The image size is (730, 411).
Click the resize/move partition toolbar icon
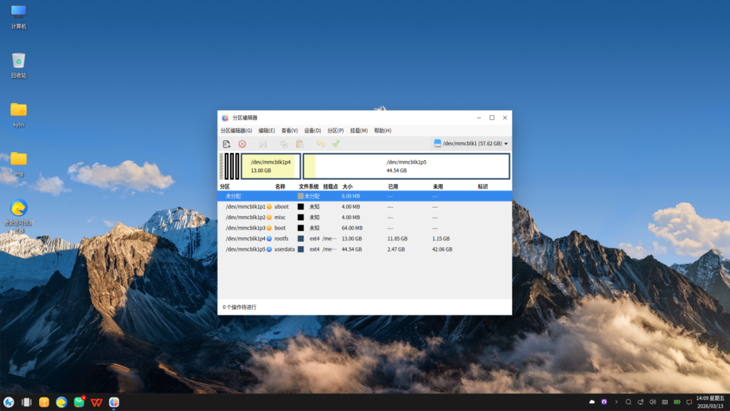pyautogui.click(x=263, y=144)
